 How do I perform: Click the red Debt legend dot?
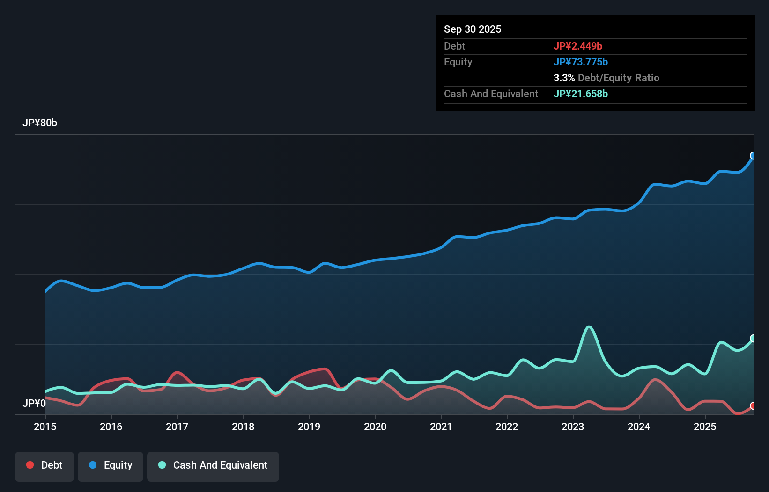pos(29,465)
